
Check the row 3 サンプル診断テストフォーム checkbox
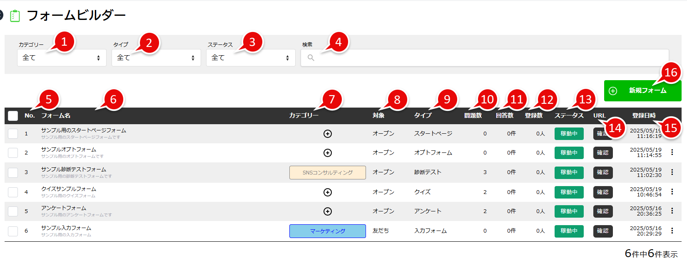click(x=13, y=172)
